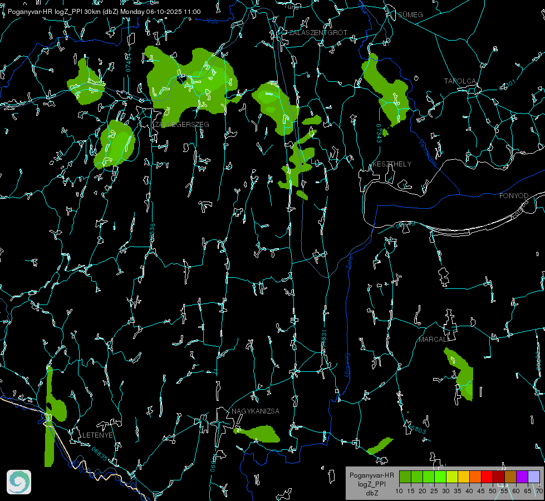Click the ZALASZENTGRÓT city label
Image resolution: width=545 pixels, height=501 pixels.
[318, 32]
